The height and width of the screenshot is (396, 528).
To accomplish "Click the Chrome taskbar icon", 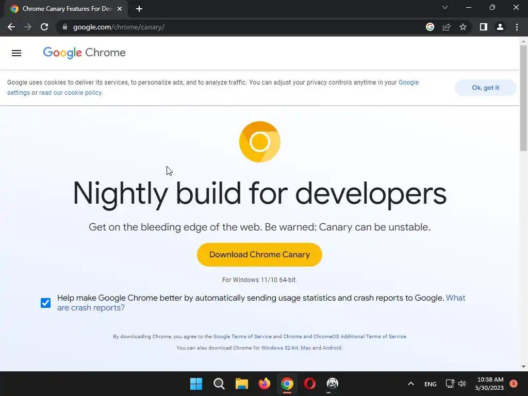I will (287, 384).
